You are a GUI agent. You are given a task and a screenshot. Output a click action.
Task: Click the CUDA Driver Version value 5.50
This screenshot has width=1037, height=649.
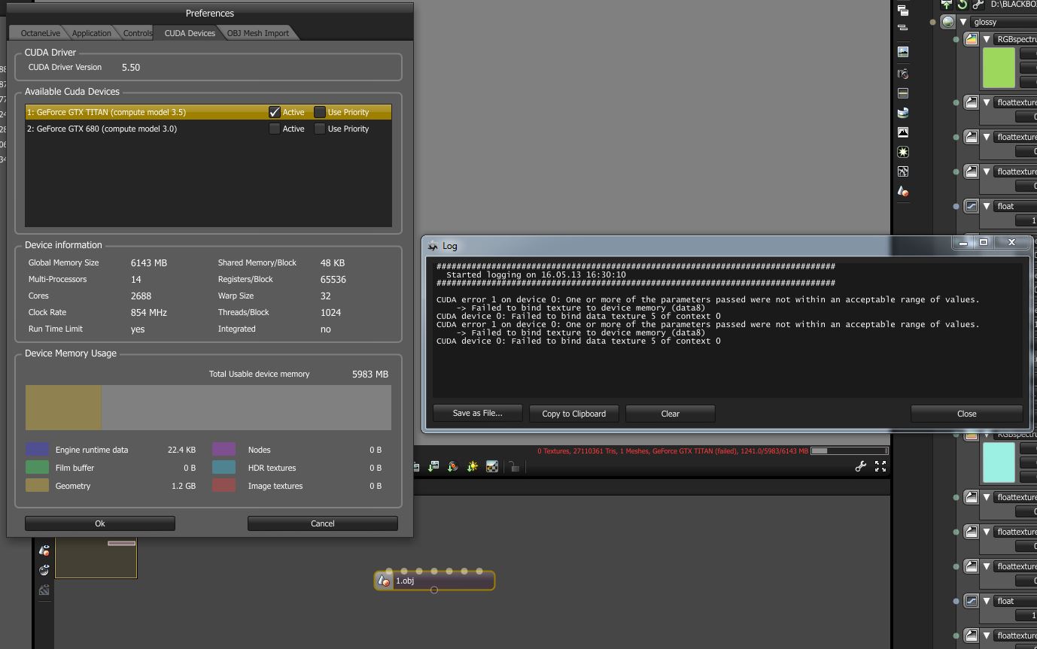(131, 67)
